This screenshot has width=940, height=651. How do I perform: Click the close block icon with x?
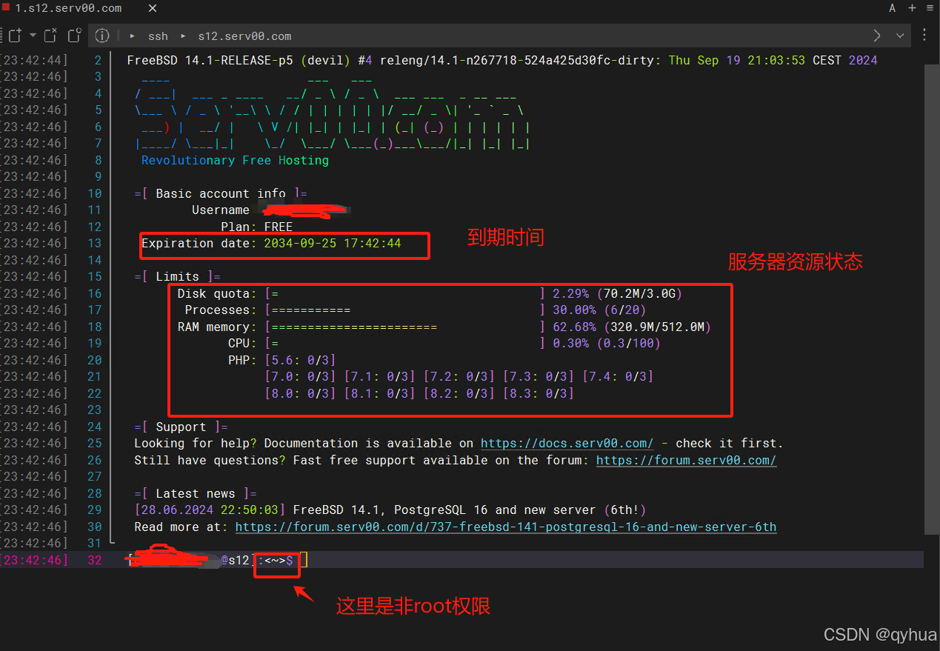coord(50,36)
